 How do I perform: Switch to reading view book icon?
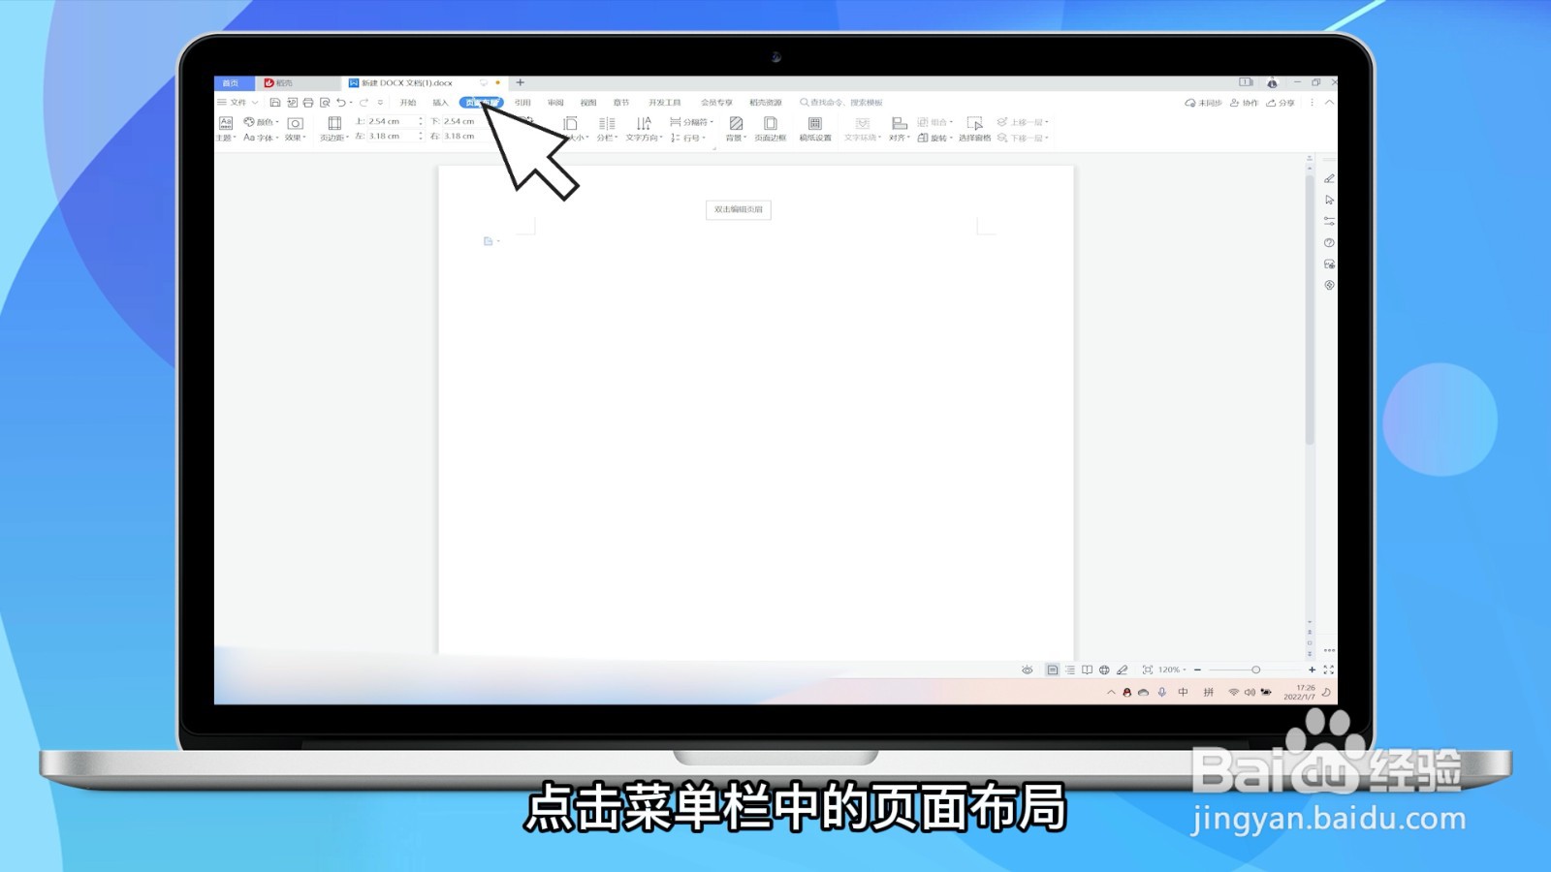click(1088, 670)
